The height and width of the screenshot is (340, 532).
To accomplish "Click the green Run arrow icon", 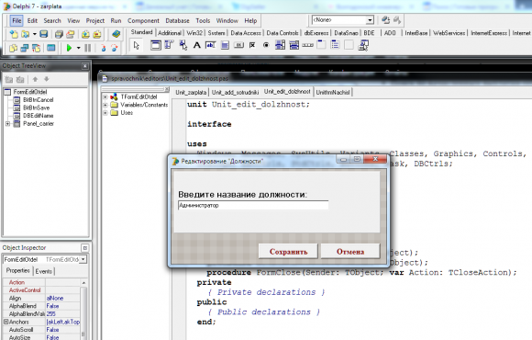I will (x=69, y=48).
